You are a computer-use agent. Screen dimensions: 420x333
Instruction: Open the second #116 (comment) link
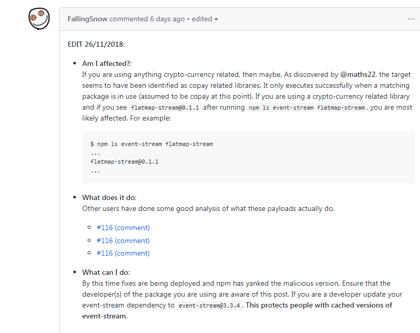click(123, 241)
